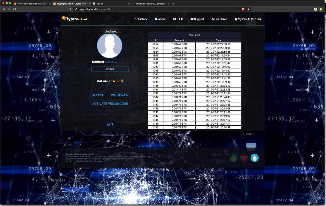Click date 2019-07-21 20:21:00
The width and height of the screenshot is (326, 206).
tap(218, 112)
